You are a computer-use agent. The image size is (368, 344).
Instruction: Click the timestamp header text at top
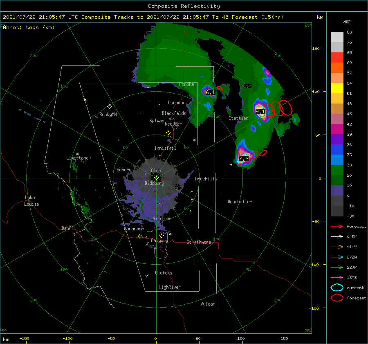pos(143,17)
